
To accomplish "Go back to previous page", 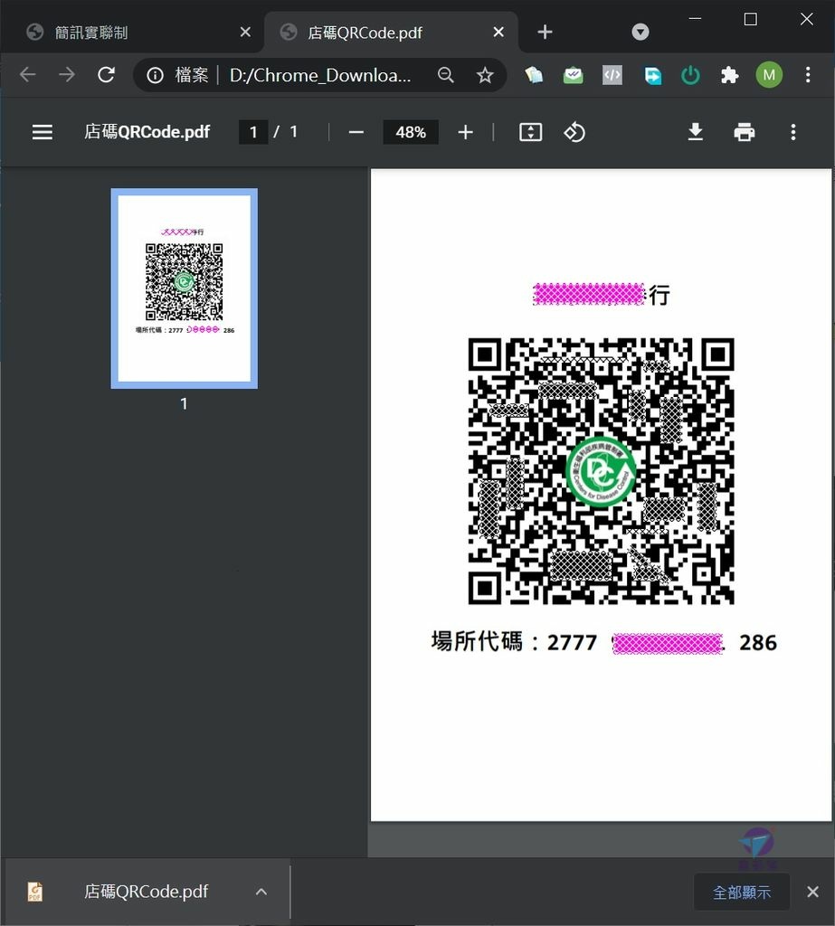I will point(28,75).
